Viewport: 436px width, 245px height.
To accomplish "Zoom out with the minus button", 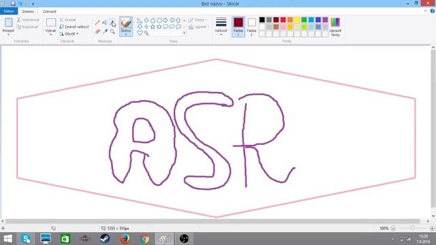I will point(393,229).
